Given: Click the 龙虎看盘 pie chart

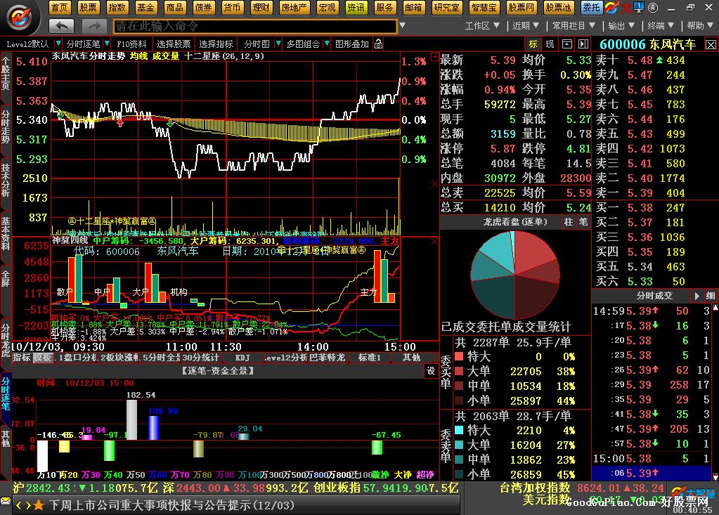Looking at the screenshot, I should point(515,275).
